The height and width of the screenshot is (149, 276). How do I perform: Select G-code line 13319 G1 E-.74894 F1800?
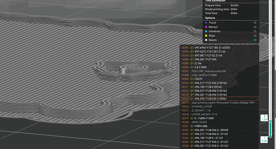pos(219,118)
